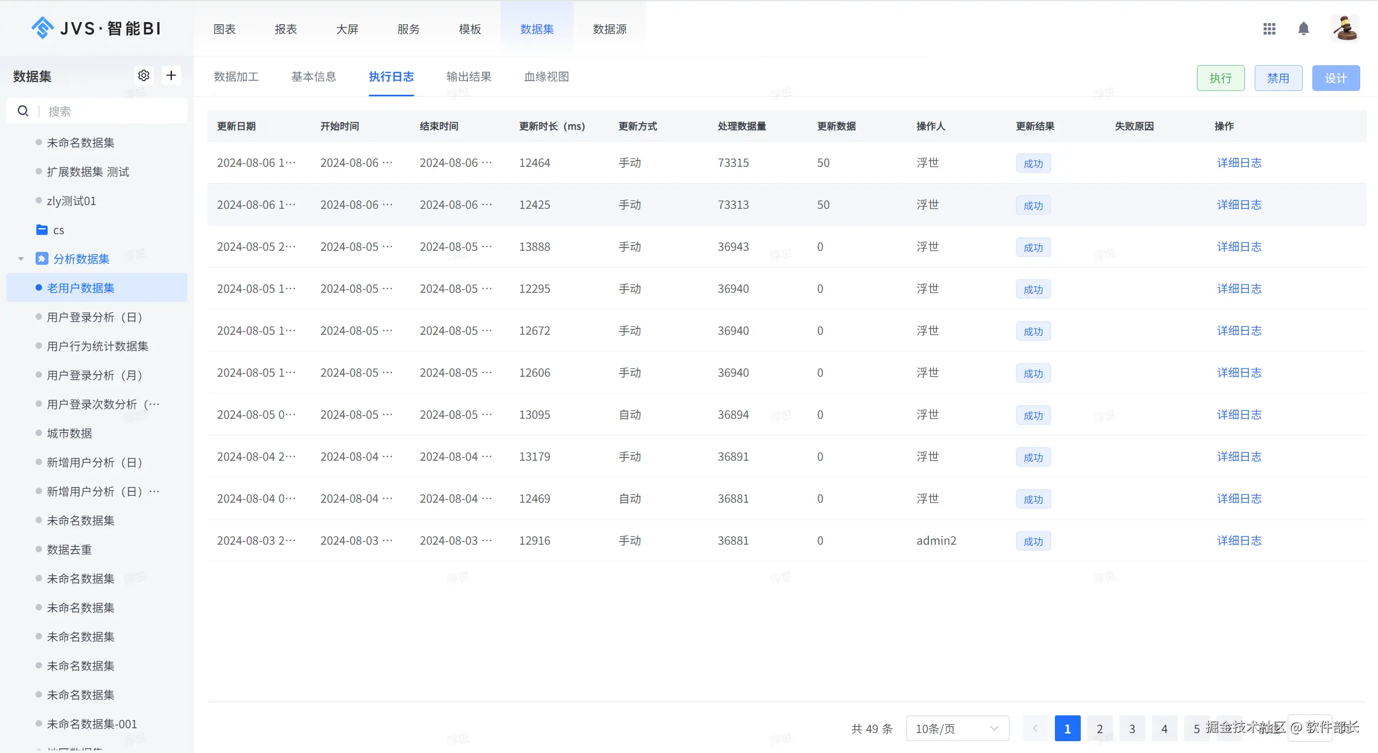Click the search magnifier icon
The height and width of the screenshot is (753, 1378).
point(23,111)
